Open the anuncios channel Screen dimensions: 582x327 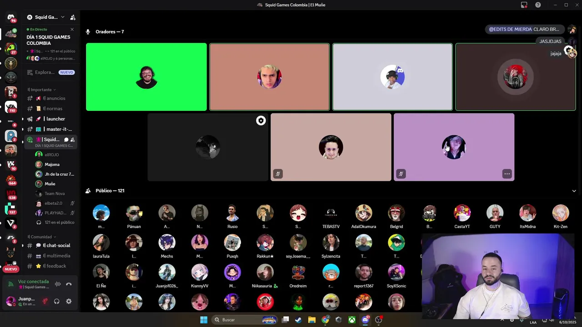pyautogui.click(x=50, y=98)
